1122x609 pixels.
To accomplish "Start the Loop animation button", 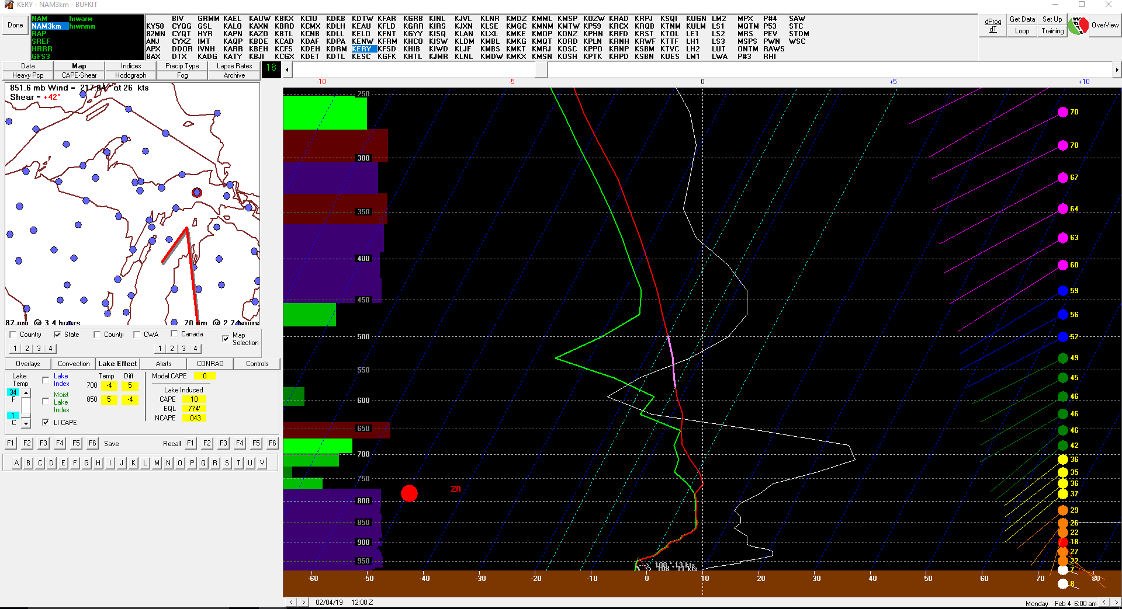I will coord(1022,31).
